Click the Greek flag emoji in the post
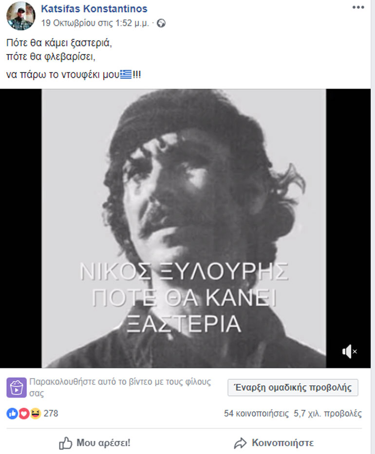The width and height of the screenshot is (375, 454). [126, 74]
